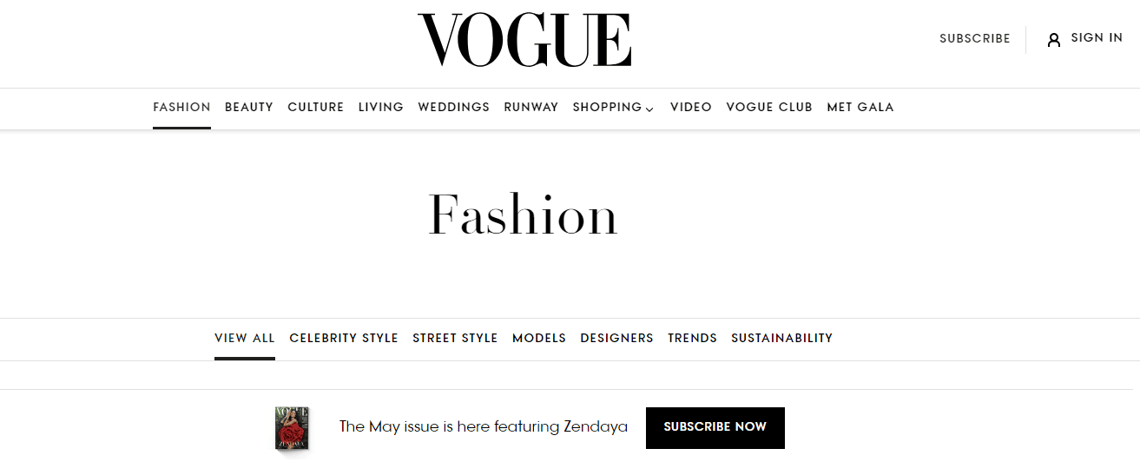Open the Sustainability tab
This screenshot has width=1140, height=462.
[x=781, y=339]
